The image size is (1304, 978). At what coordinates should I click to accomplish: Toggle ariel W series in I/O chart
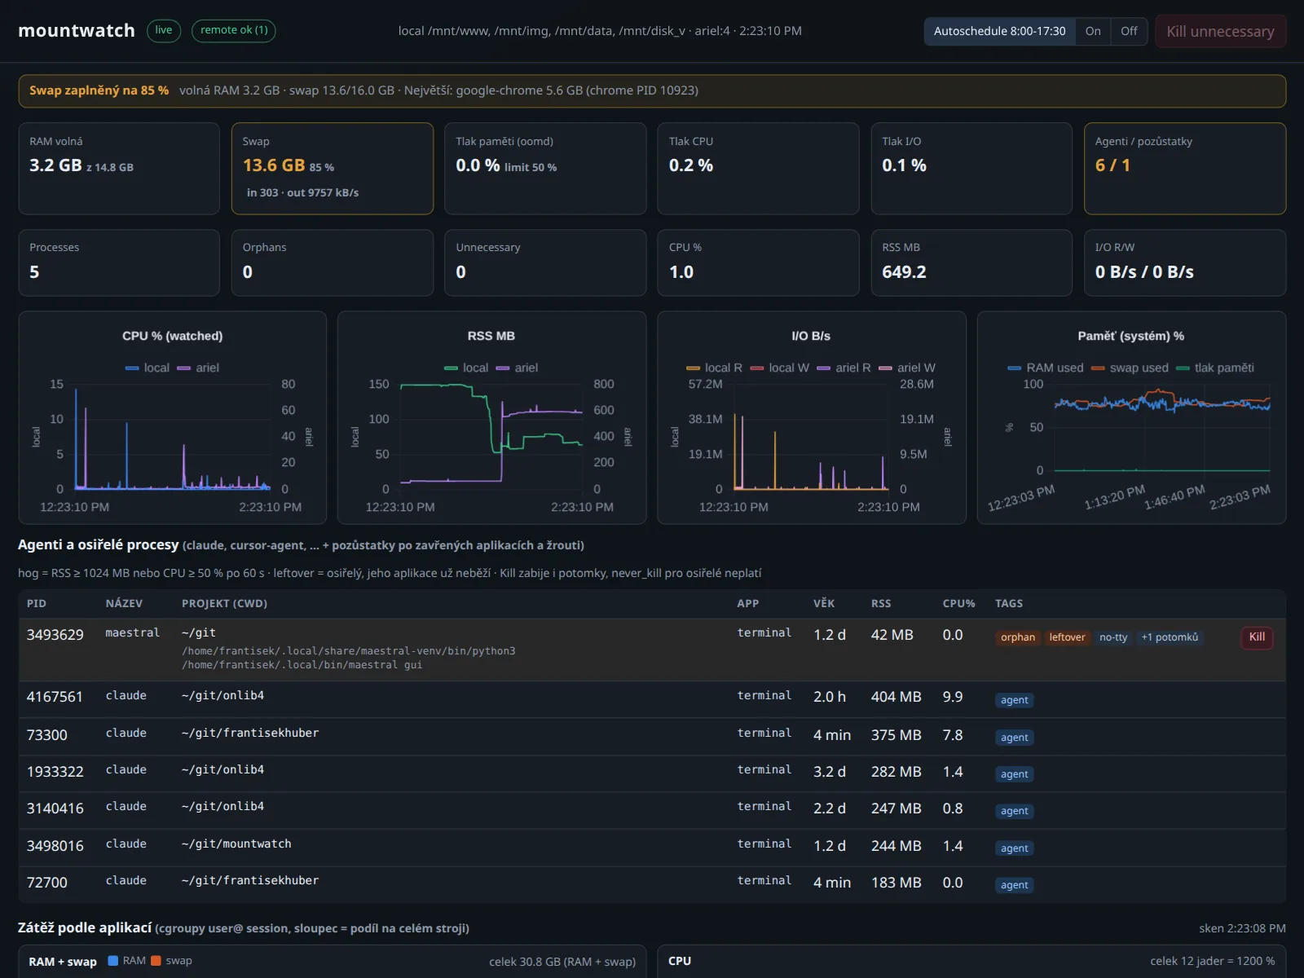pos(907,368)
